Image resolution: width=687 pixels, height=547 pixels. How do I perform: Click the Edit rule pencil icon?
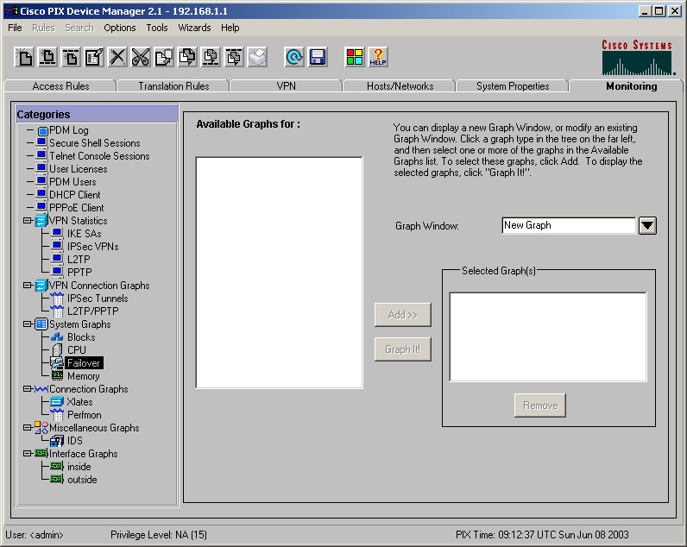tap(94, 57)
